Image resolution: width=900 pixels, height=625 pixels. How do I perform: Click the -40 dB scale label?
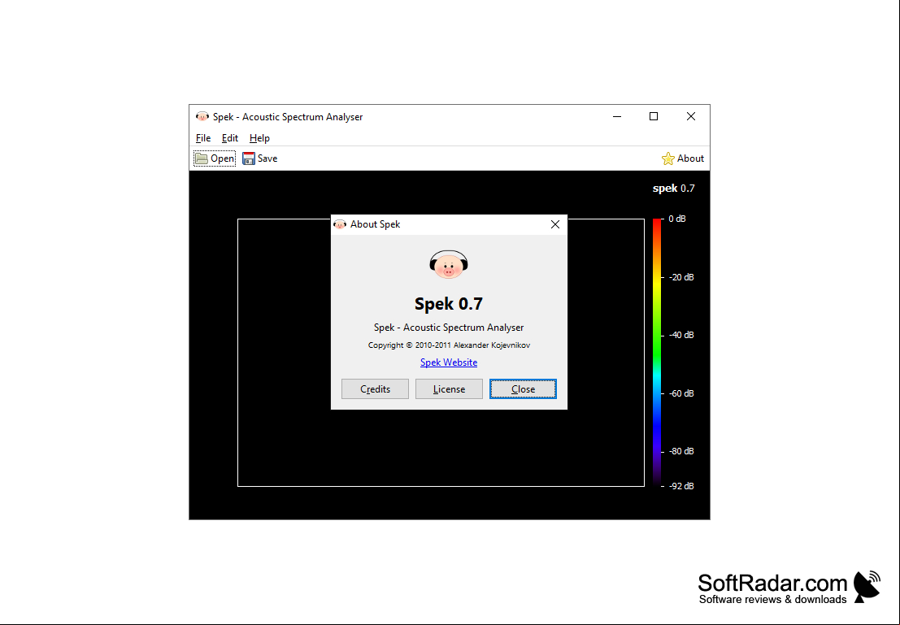tap(681, 335)
